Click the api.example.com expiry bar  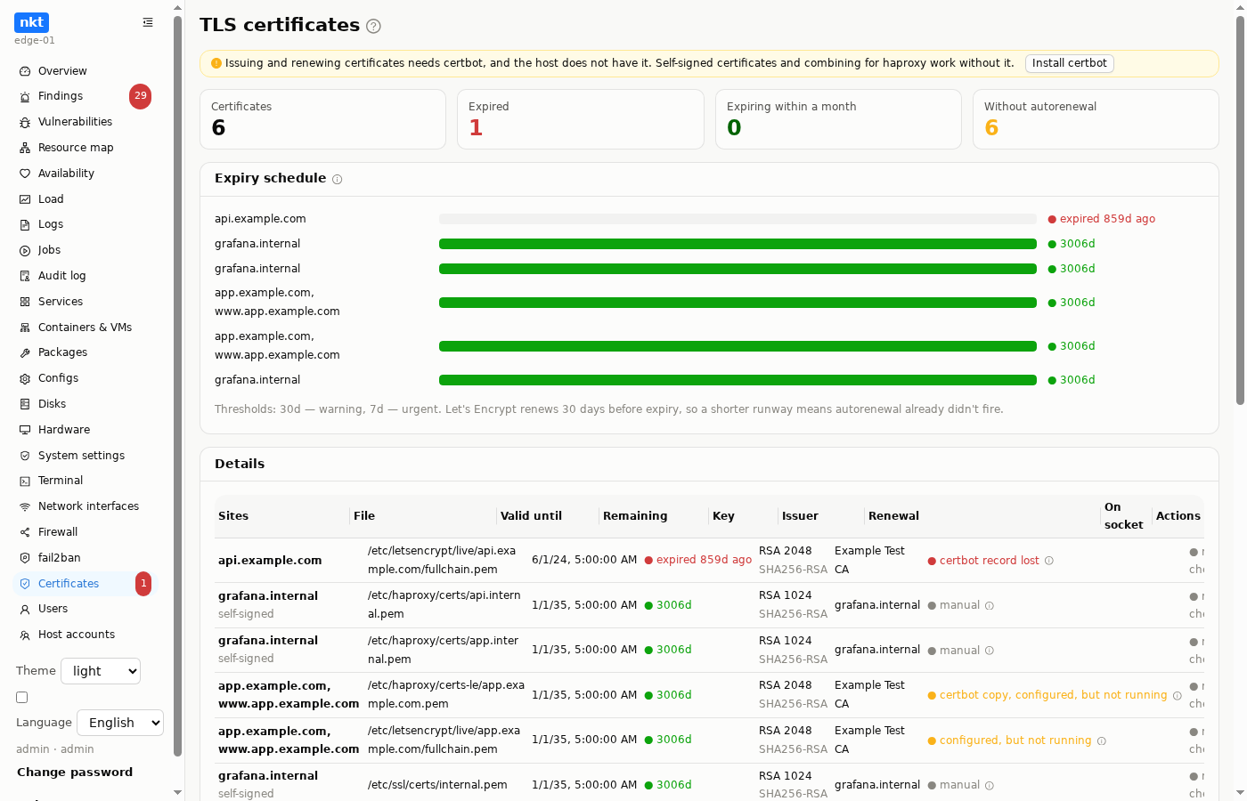point(738,219)
